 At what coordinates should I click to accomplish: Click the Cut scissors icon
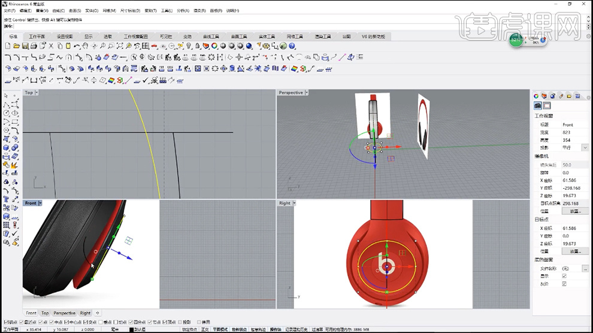(x=51, y=46)
